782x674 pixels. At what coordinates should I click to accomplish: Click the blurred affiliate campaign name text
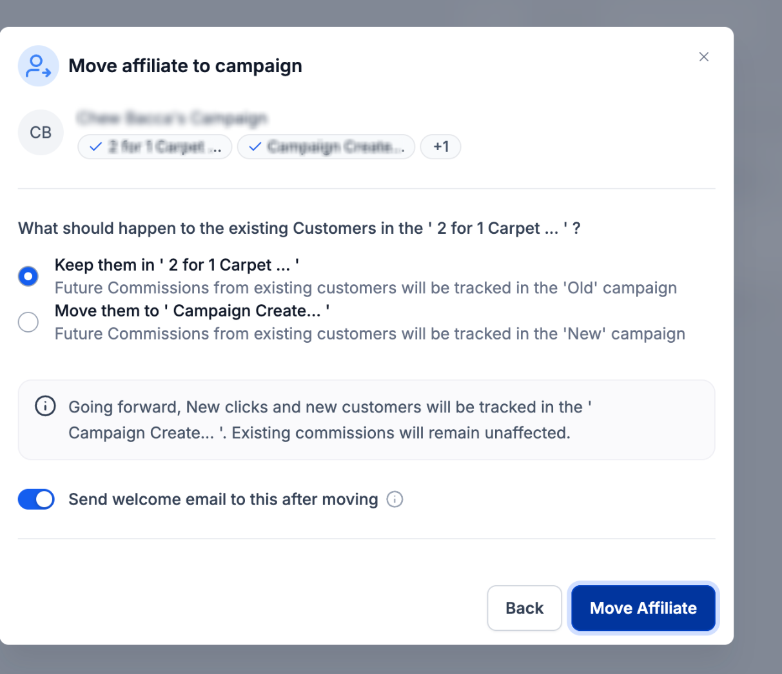tap(171, 119)
